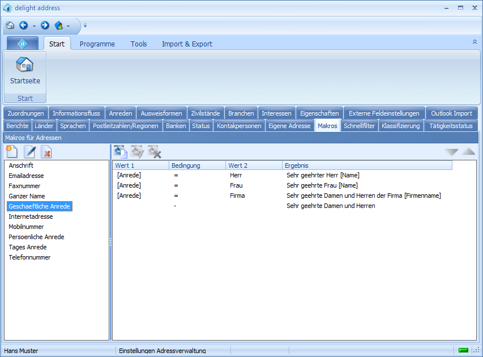Click the Ergebnis column header
Image resolution: width=483 pixels, height=357 pixels.
tap(367, 165)
